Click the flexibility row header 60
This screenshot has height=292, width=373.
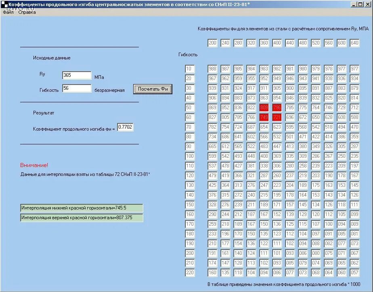click(190, 117)
